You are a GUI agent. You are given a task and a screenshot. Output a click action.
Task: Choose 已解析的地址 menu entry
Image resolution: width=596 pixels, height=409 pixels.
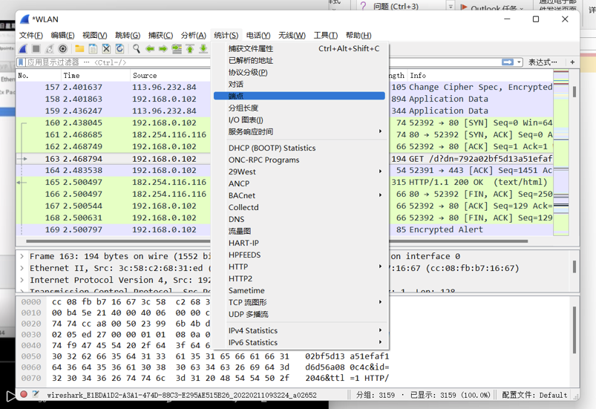coord(300,60)
